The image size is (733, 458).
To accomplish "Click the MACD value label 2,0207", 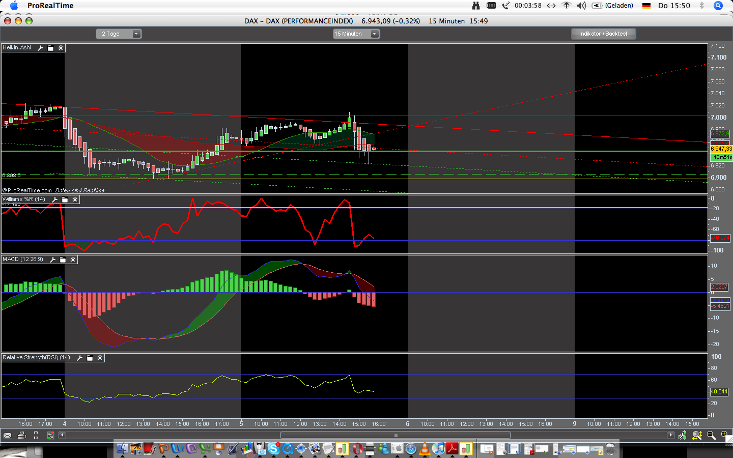I will [719, 287].
